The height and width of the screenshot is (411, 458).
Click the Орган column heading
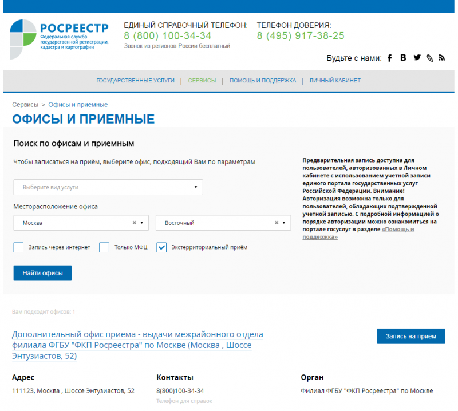[x=312, y=377]
